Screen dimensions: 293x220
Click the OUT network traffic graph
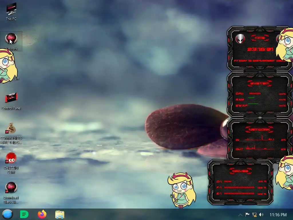click(260, 148)
